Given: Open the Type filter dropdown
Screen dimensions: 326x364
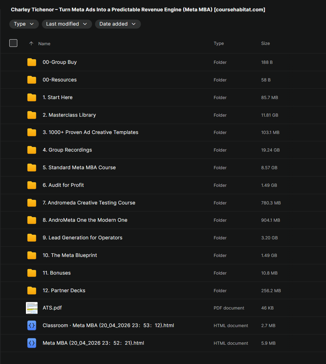Looking at the screenshot, I should 24,24.
